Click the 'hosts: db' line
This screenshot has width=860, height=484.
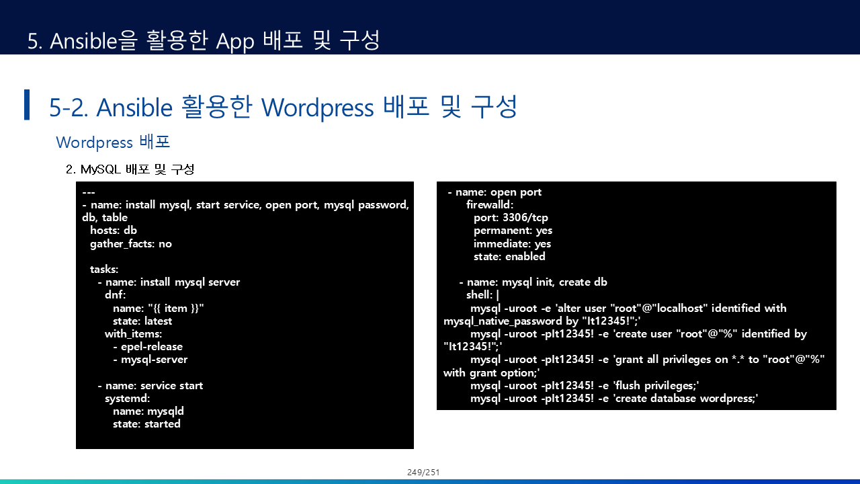pos(114,231)
